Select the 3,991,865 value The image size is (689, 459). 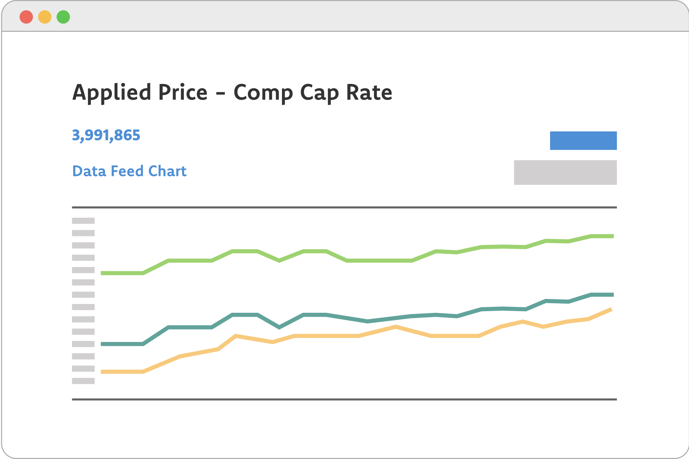tap(106, 135)
